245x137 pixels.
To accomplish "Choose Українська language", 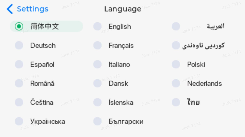I will 19,121.
